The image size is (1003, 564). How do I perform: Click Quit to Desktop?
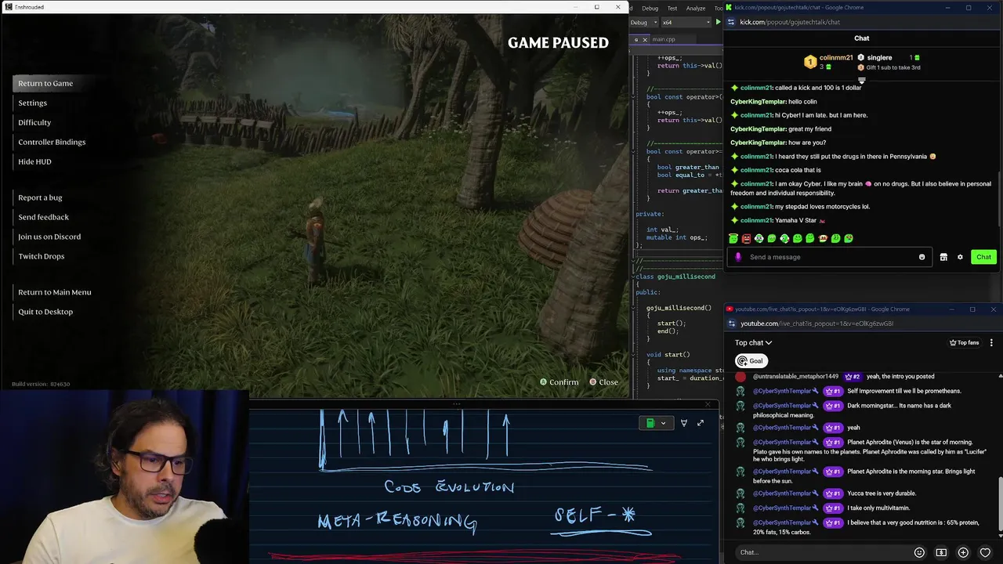tap(45, 312)
